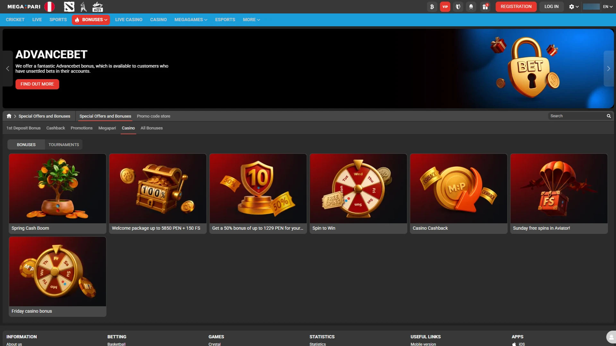
Task: Click the Statistics footer link
Action: tap(318, 344)
